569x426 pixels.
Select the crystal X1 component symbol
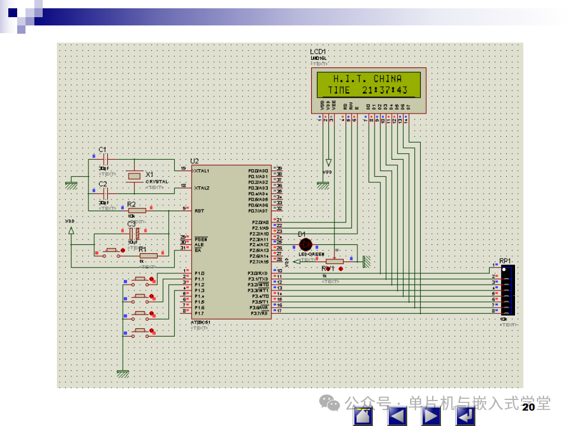coord(134,176)
